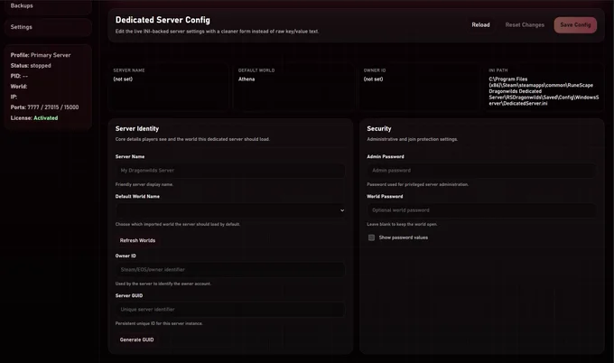614x363 pixels.
Task: Focus the Admin Password field
Action: coord(481,171)
